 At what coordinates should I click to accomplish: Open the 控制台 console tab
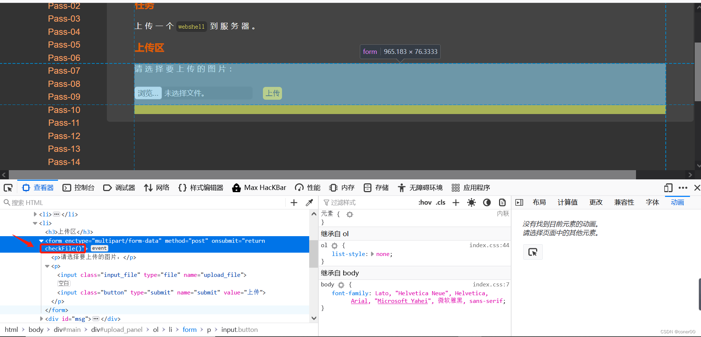coord(79,188)
